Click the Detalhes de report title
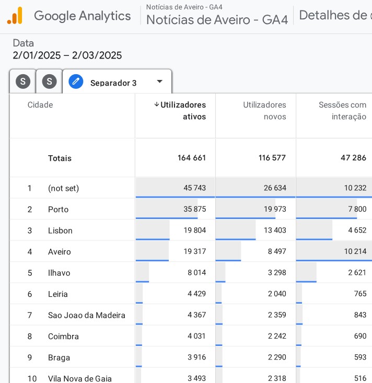372x383 pixels. pyautogui.click(x=335, y=15)
